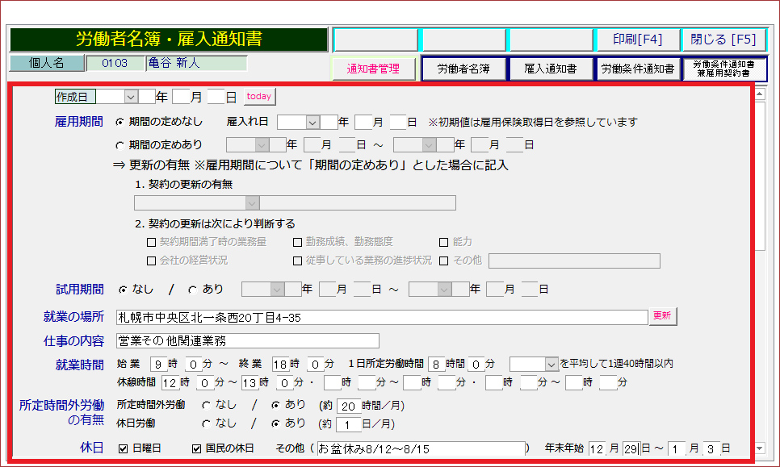Open the dropdown before を平均して1週40時間以内
Viewport: 780px width, 467px height.
pos(551,364)
